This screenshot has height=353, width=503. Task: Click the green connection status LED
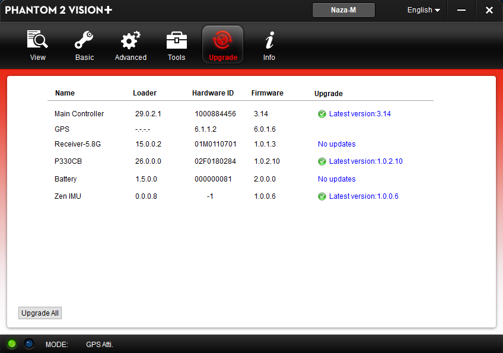[12, 344]
